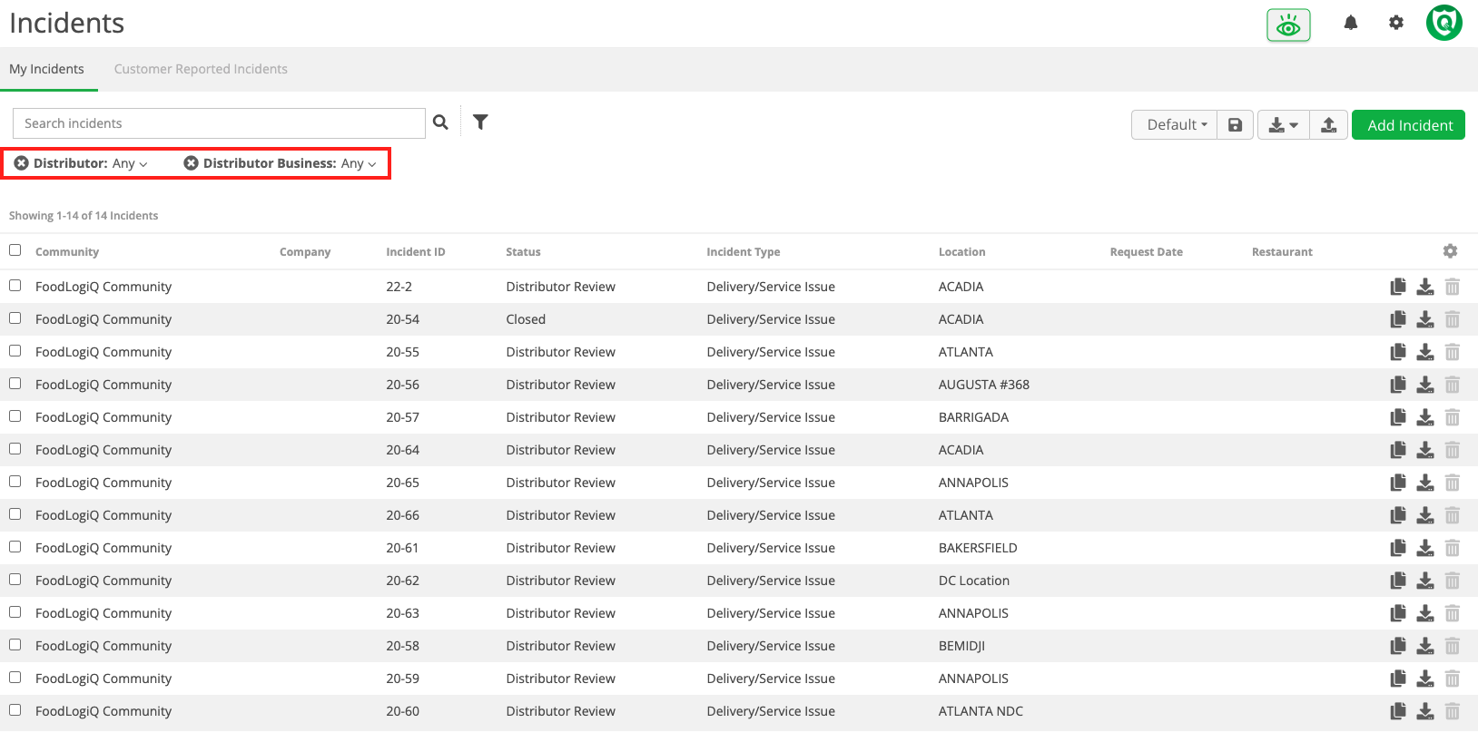Remove the Distributor Business filter
Viewport: 1478px width, 752px height.
tap(191, 163)
